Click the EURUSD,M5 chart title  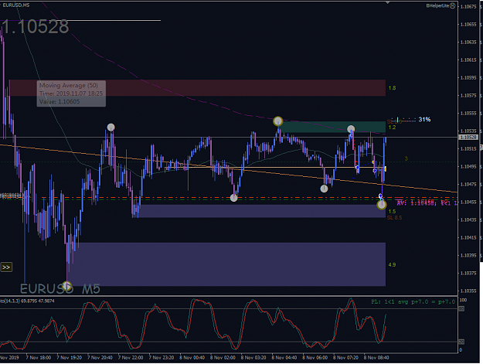click(16, 5)
